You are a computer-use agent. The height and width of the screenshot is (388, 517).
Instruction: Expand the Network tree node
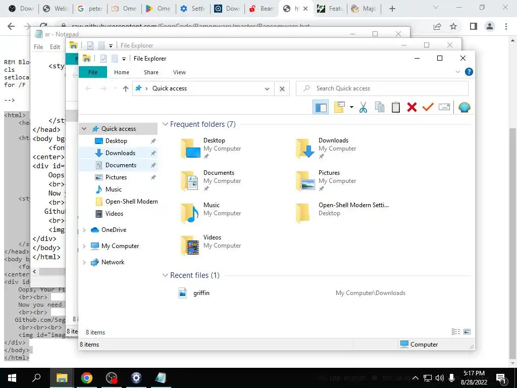click(x=84, y=262)
